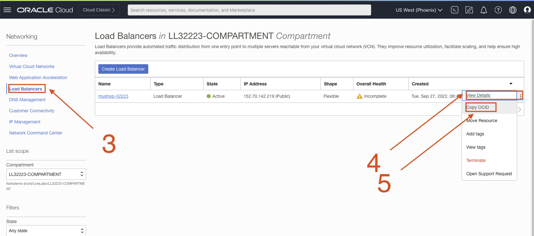This screenshot has height=236, width=534.
Task: Choose Terminate in the actions menu
Action: coord(476,161)
